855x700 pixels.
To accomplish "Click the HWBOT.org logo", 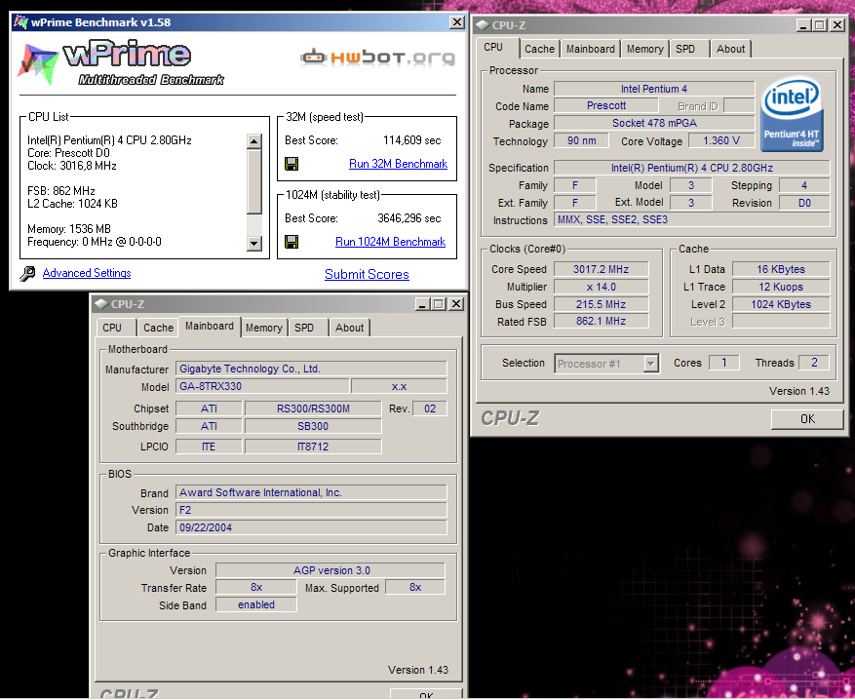I will point(377,58).
